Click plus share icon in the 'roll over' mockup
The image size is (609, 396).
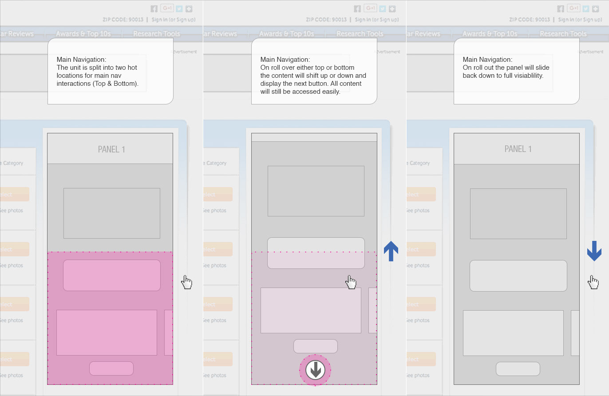tap(392, 8)
